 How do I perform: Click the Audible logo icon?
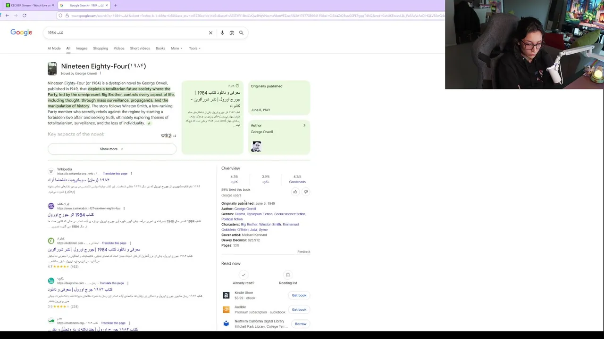click(x=226, y=309)
